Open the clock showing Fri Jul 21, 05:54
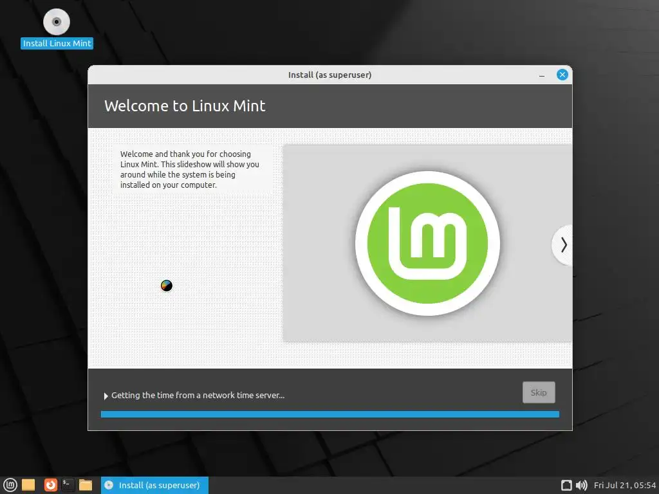Screen dimensions: 659x494 [x=625, y=485]
